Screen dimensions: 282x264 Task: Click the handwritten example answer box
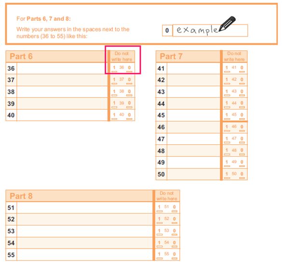tap(210, 30)
